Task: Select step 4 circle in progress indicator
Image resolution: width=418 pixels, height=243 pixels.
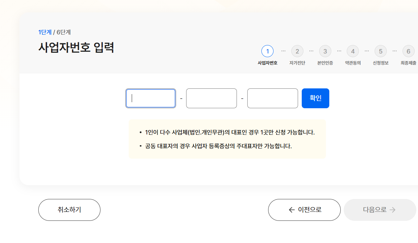Action: click(353, 51)
